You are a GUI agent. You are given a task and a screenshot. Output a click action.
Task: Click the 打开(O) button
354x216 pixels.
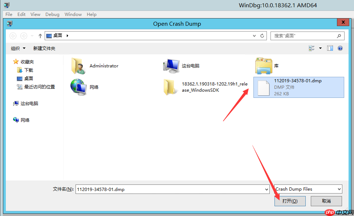290,201
